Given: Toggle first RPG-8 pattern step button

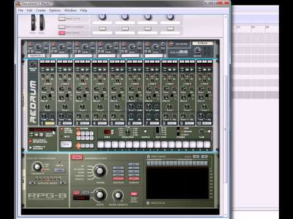Looking at the screenshot, I should pyautogui.click(x=149, y=163).
